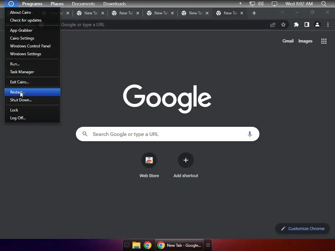Open File Explorer taskbar icon
This screenshot has height=251, width=335.
pos(136,245)
